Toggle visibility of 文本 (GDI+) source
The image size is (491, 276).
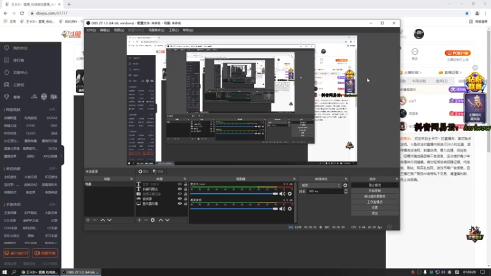point(180,185)
